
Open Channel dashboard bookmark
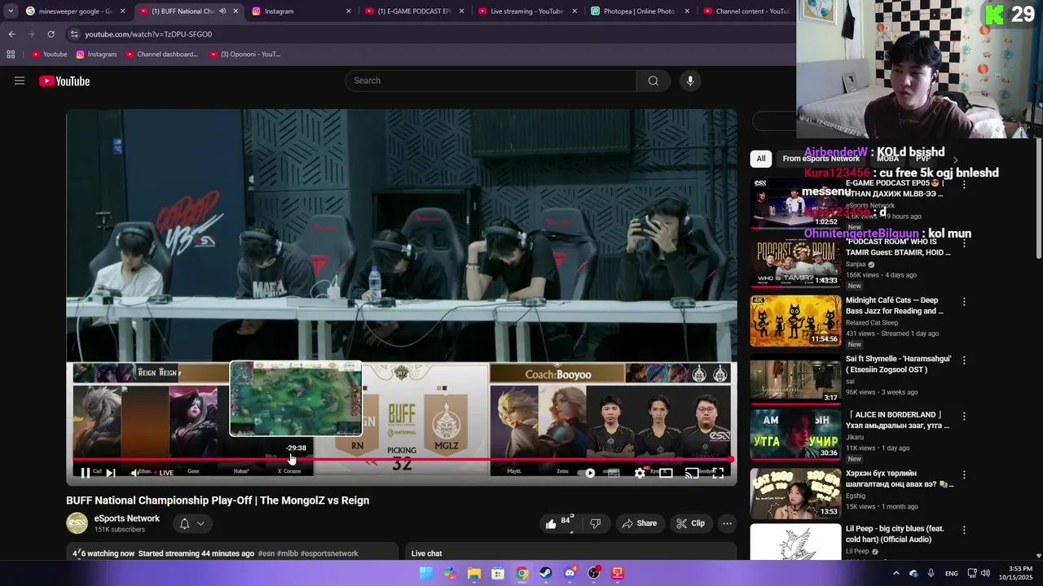tap(161, 55)
